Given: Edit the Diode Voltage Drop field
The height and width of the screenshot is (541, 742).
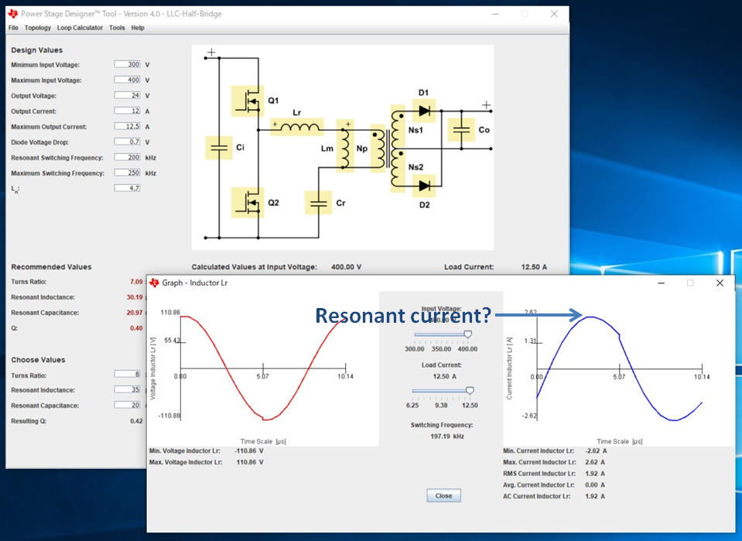Looking at the screenshot, I should pos(128,142).
